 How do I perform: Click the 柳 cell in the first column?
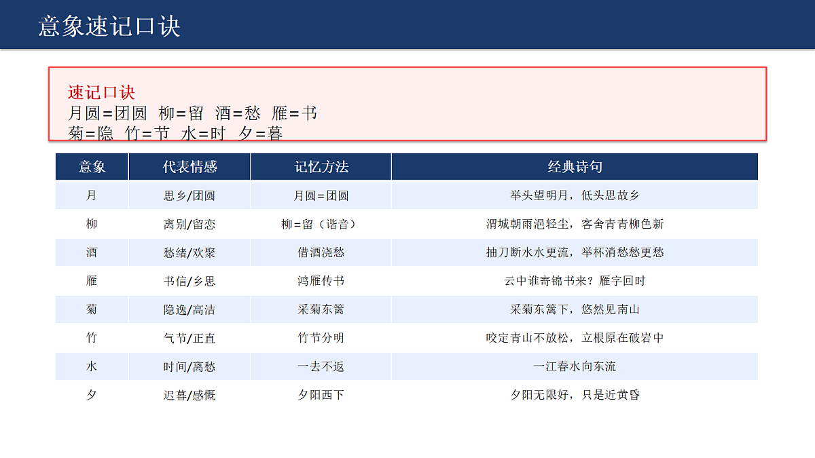click(x=92, y=224)
